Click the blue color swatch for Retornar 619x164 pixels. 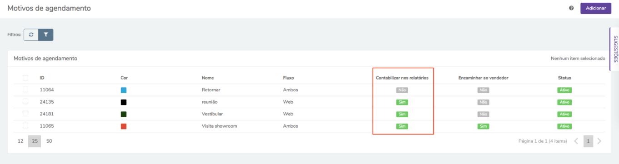coord(124,90)
